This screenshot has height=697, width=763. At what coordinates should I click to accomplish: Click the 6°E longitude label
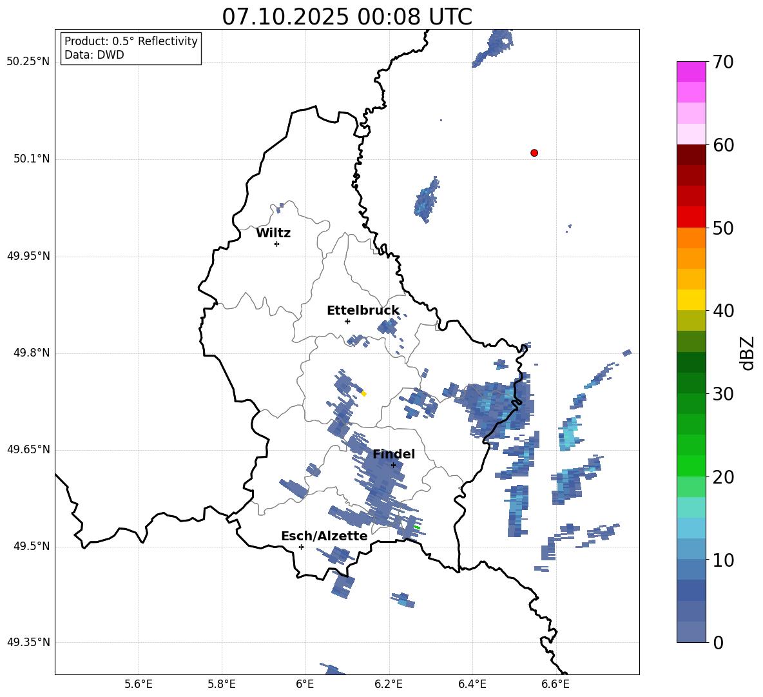(x=305, y=684)
